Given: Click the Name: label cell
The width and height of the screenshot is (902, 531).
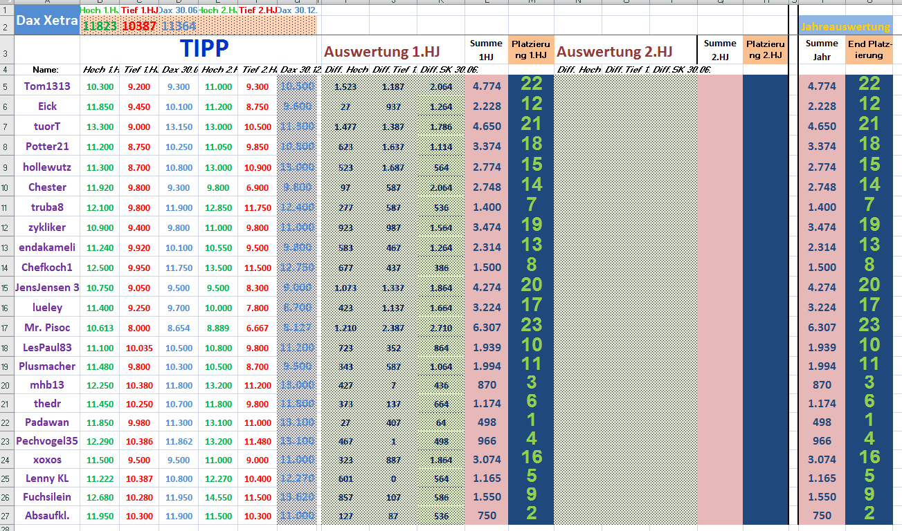Looking at the screenshot, I should (46, 69).
